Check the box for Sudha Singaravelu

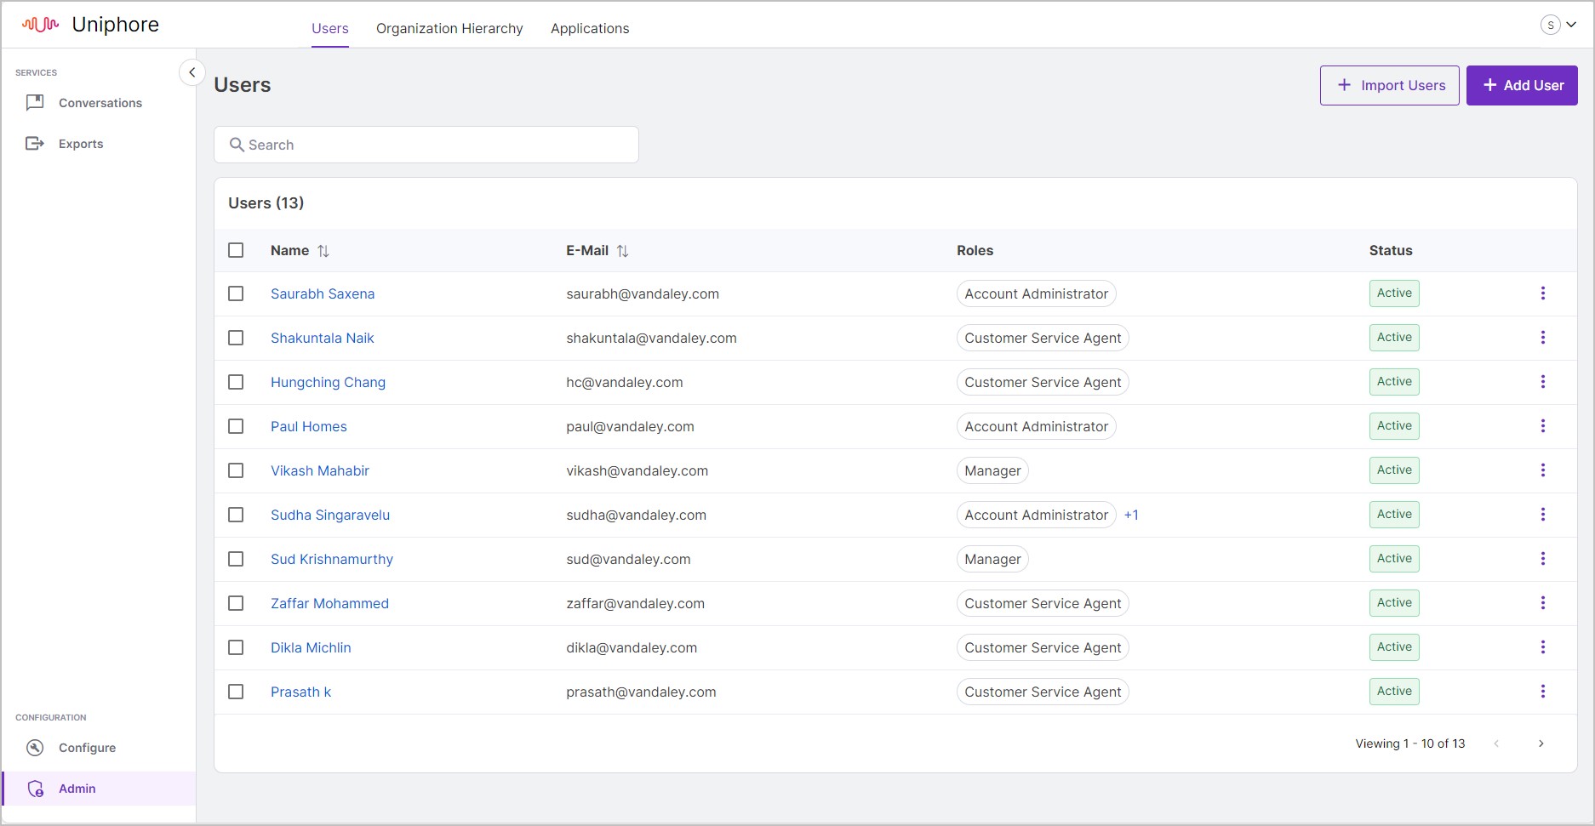[236, 515]
